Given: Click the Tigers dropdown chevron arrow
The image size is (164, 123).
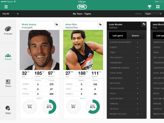Looking at the screenshot, I should click(x=161, y=14).
